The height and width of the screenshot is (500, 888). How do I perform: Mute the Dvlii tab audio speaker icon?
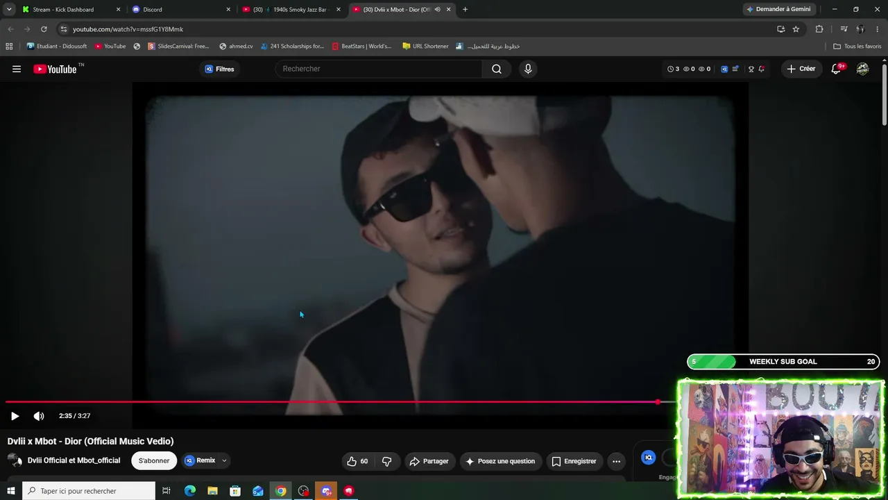coord(437,10)
